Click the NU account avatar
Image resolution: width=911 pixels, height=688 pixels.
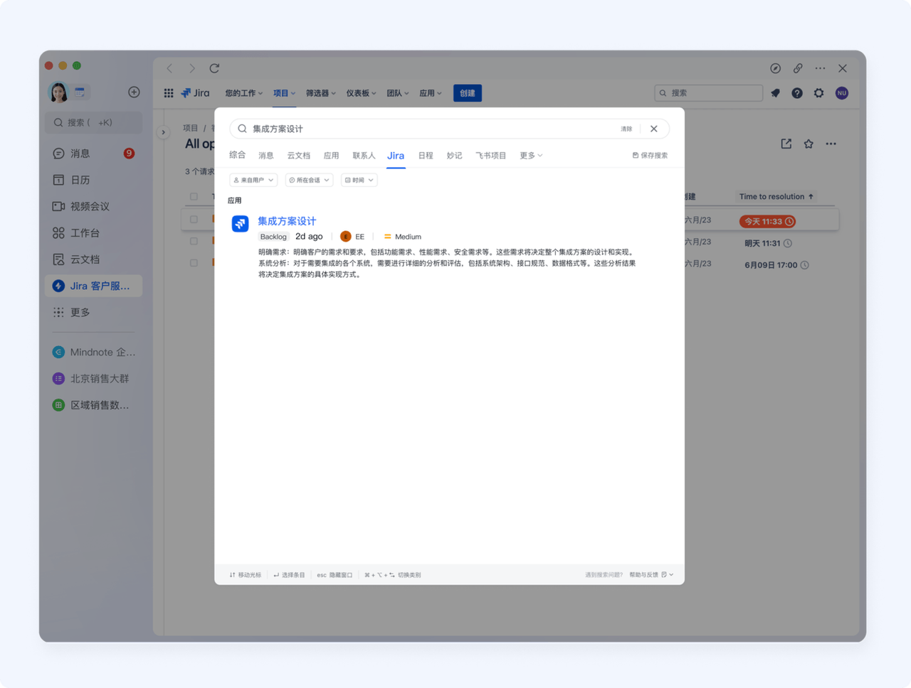(x=842, y=93)
